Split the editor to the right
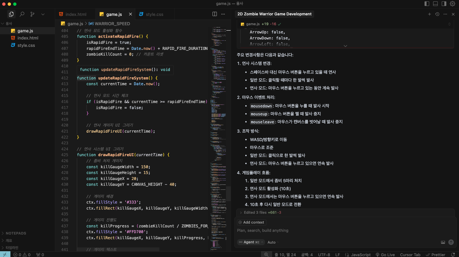The height and width of the screenshot is (257, 459). (215, 14)
